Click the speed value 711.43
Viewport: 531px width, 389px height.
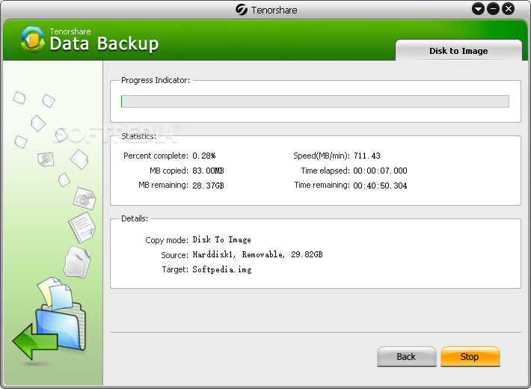point(367,156)
